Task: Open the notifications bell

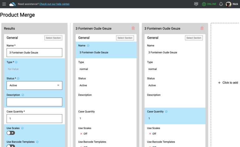Action: [221, 4]
